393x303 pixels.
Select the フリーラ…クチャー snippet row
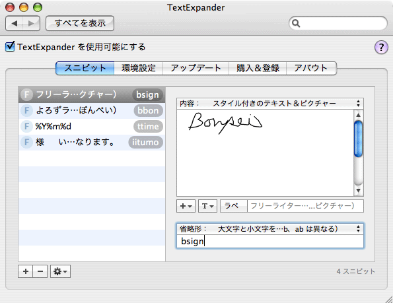tap(92, 94)
